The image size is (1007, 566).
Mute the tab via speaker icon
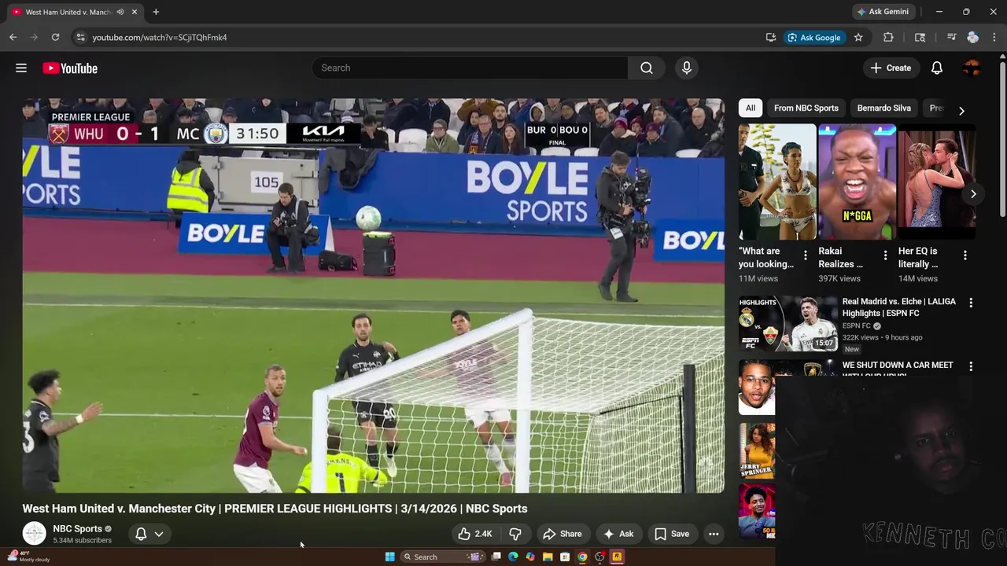coord(120,12)
